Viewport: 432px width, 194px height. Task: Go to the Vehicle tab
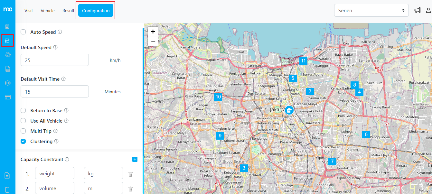(x=48, y=11)
